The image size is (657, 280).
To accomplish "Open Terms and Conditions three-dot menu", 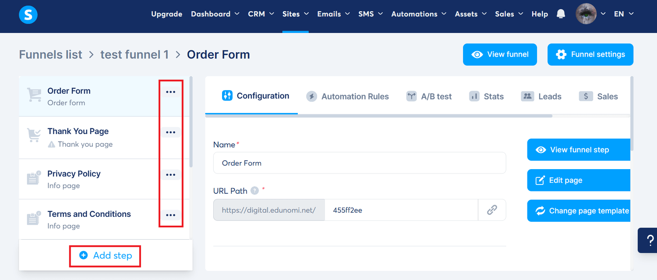I will [x=170, y=215].
